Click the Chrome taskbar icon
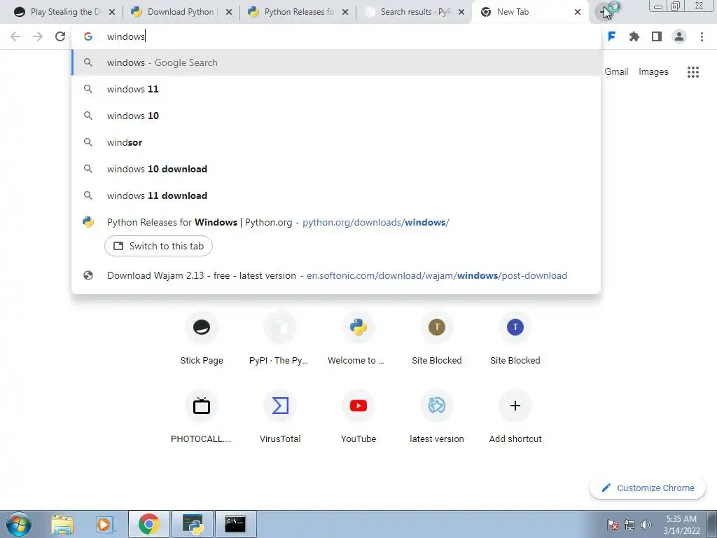 pos(149,524)
